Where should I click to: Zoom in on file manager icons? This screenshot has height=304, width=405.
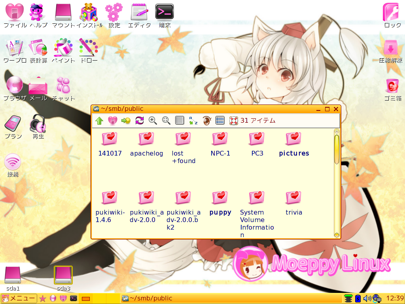click(x=153, y=120)
